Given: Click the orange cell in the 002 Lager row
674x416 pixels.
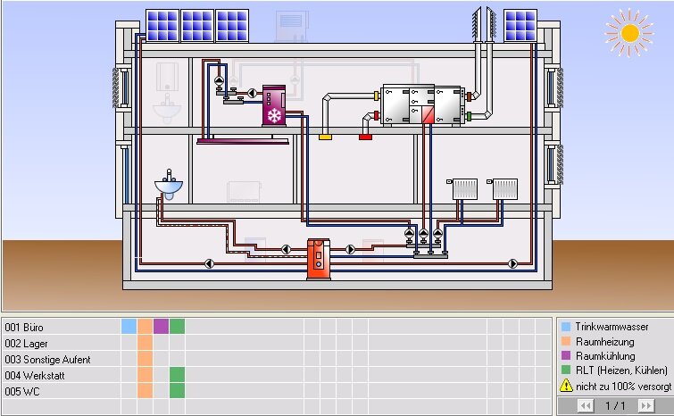Looking at the screenshot, I should [x=145, y=343].
